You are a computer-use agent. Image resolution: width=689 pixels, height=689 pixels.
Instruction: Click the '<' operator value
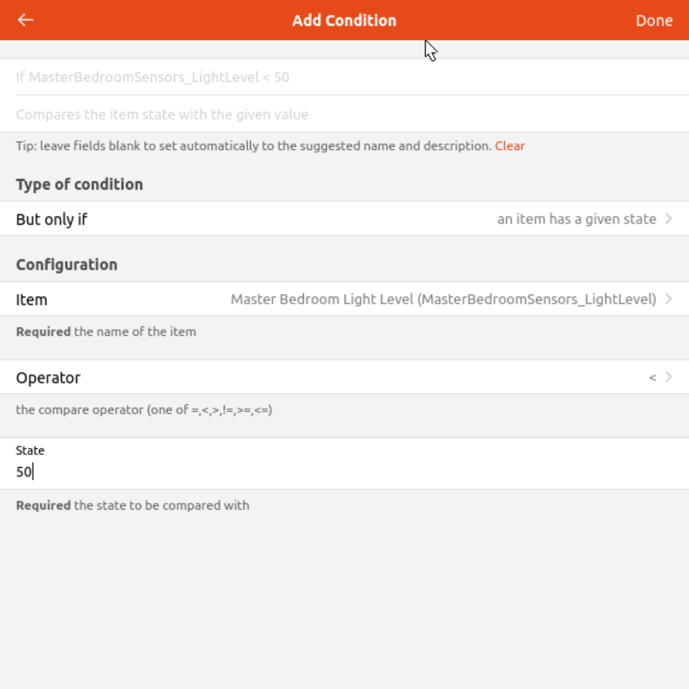point(652,378)
